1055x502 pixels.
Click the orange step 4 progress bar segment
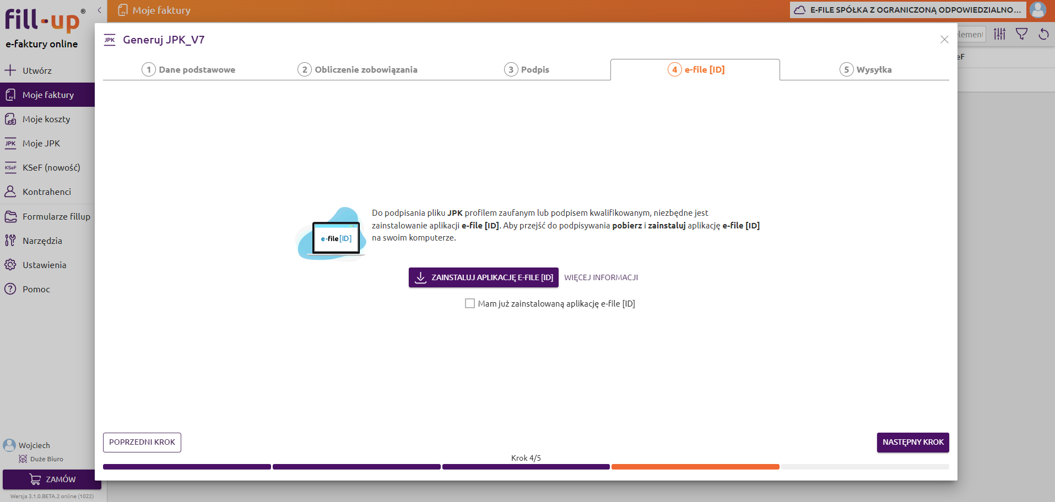[695, 467]
